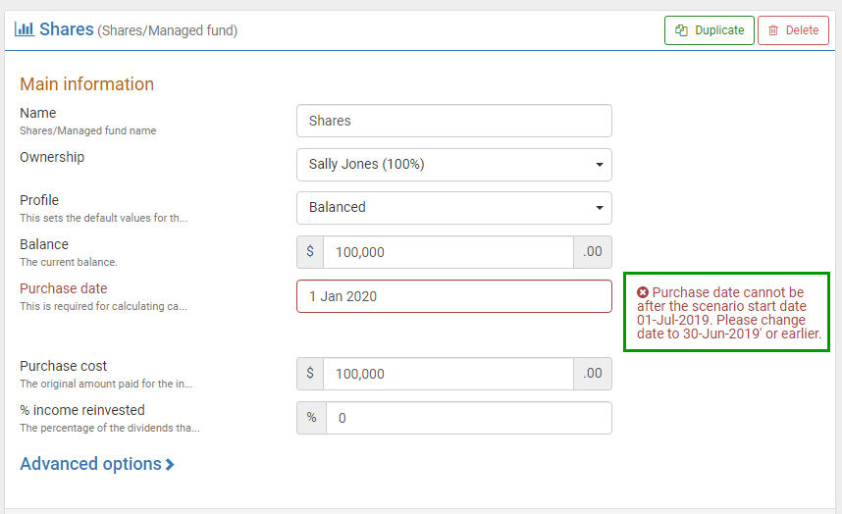
Task: Click the Main information section heading
Action: (87, 84)
